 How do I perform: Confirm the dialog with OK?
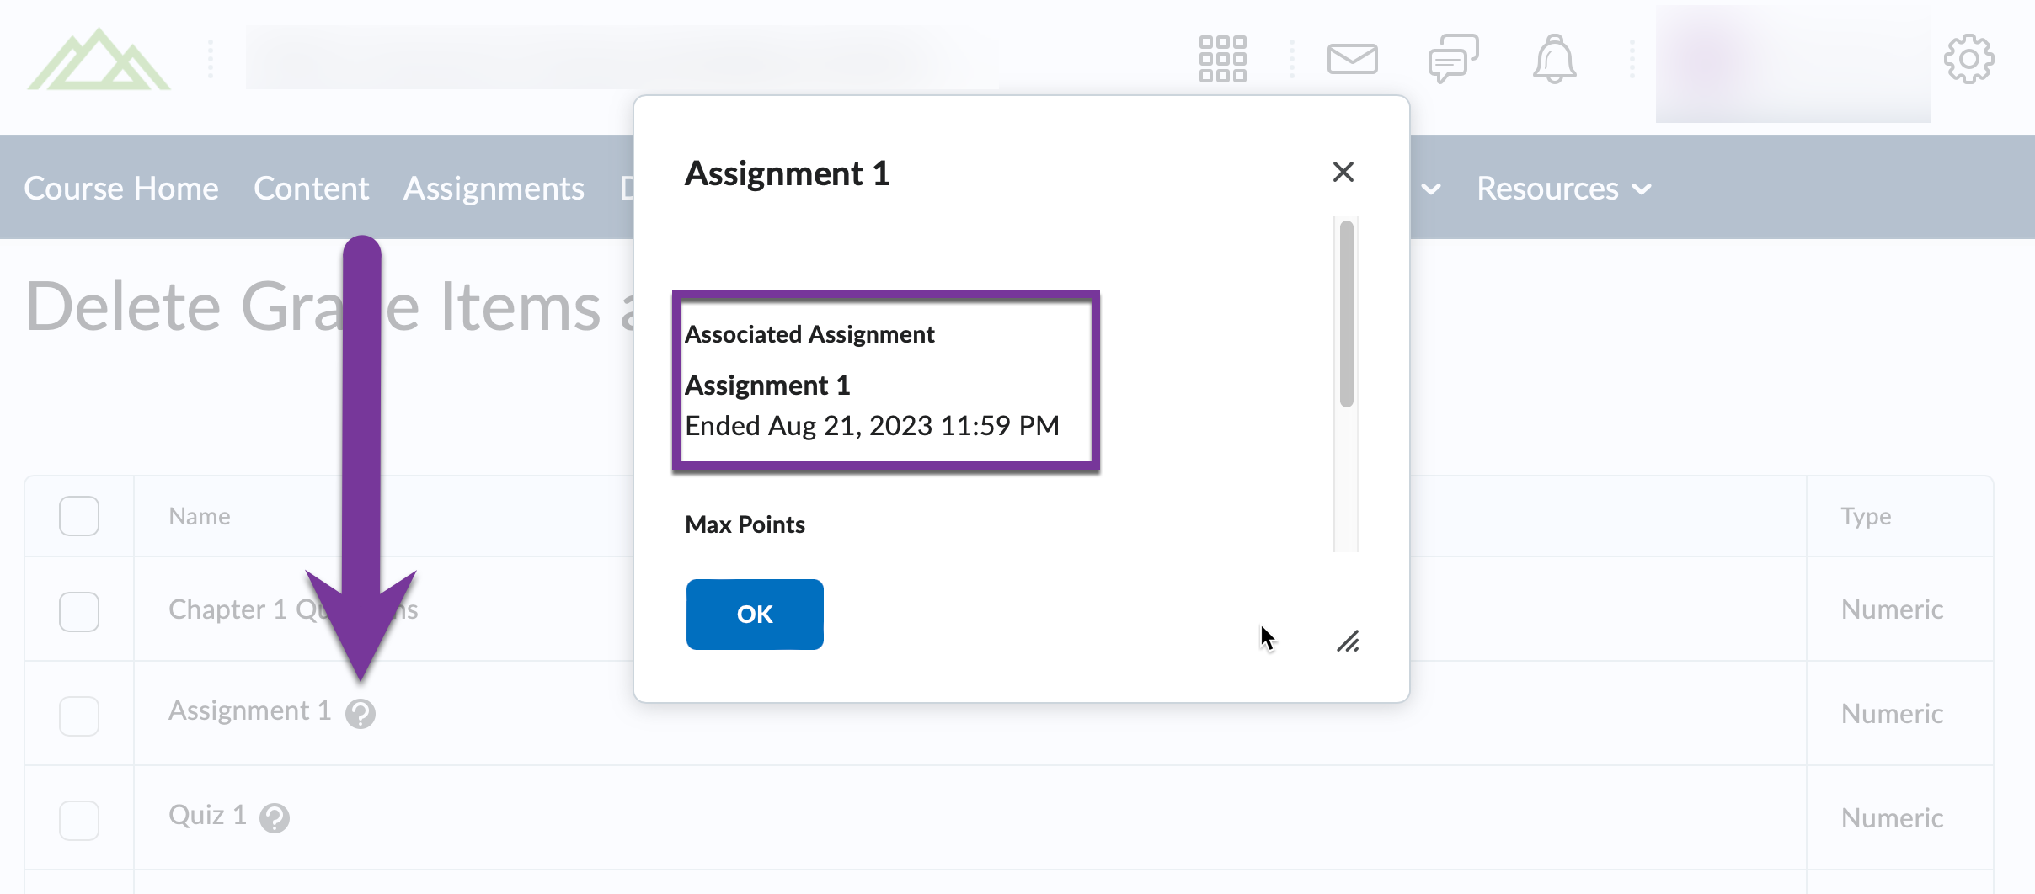[754, 614]
